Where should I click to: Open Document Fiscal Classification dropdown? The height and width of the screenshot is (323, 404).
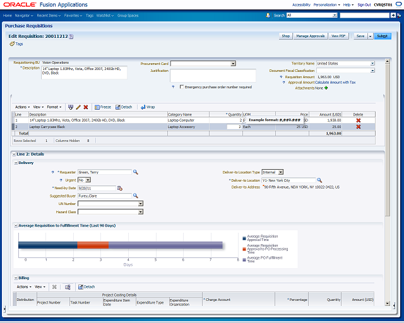372,71
